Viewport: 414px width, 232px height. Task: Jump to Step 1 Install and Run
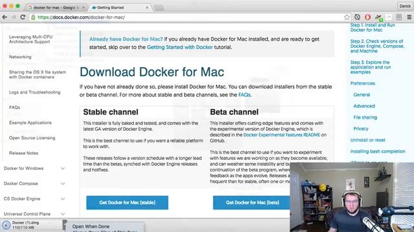tap(373, 27)
